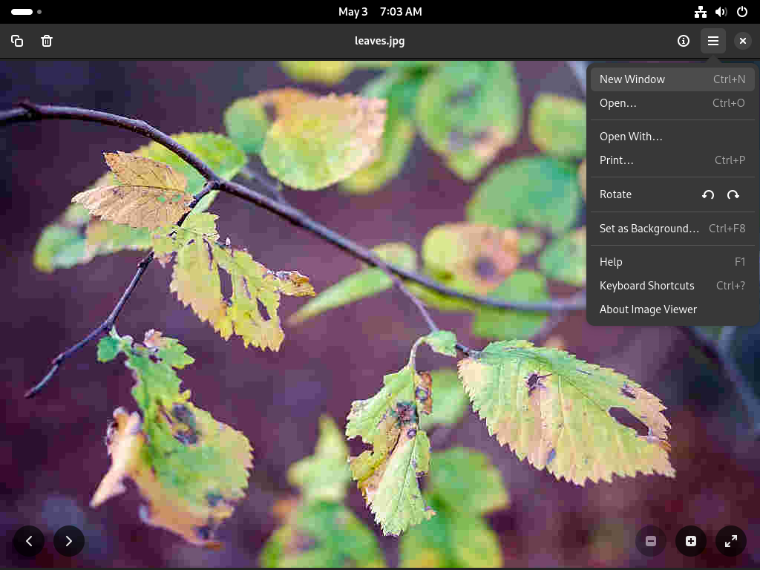Select Print… from the menu
Image resolution: width=760 pixels, height=570 pixels.
pyautogui.click(x=672, y=160)
